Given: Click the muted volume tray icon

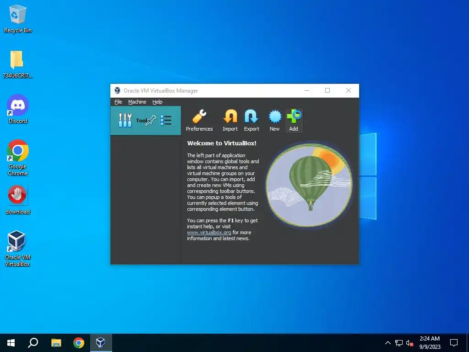Looking at the screenshot, I should [410, 343].
